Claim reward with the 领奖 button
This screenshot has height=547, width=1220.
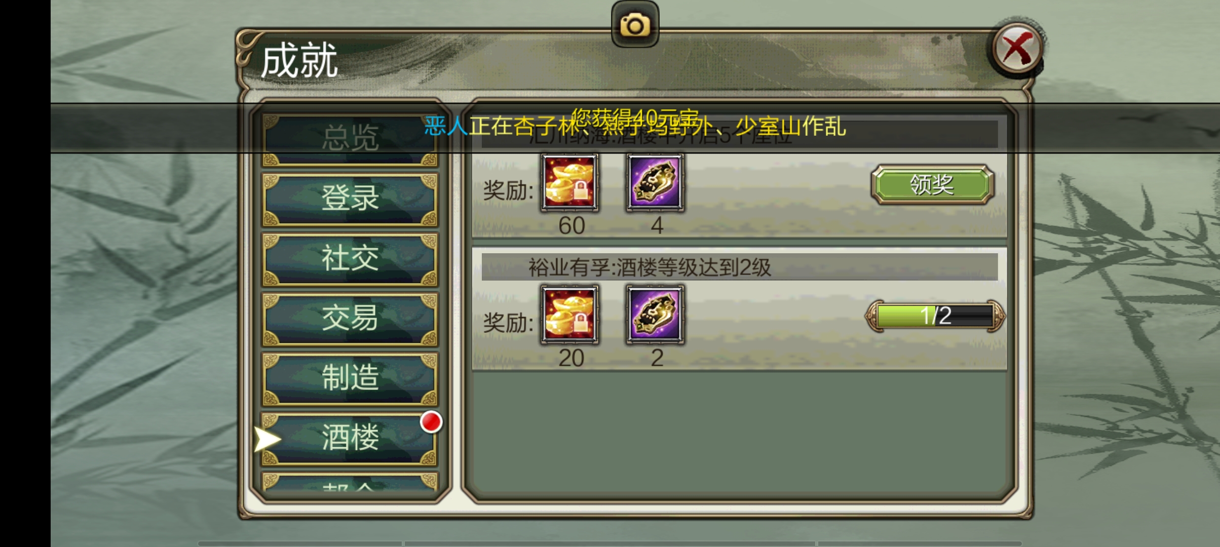click(x=932, y=184)
